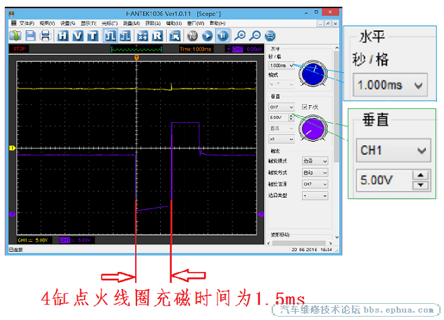Open the 显示(D) menu
The width and height of the screenshot is (444, 320).
click(x=89, y=23)
